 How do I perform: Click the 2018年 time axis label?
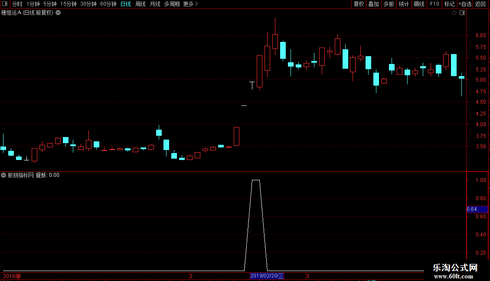[x=12, y=276]
